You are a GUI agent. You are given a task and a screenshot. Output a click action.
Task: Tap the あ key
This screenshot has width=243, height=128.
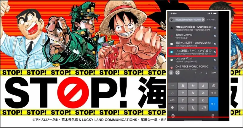(x=183, y=86)
